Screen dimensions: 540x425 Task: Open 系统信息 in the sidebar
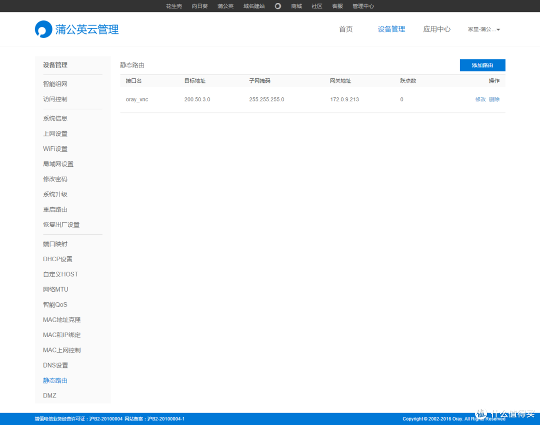(55, 118)
